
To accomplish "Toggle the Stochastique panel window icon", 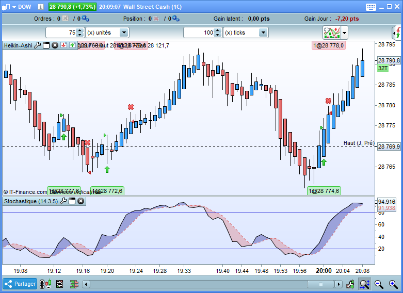I will pos(72,201).
